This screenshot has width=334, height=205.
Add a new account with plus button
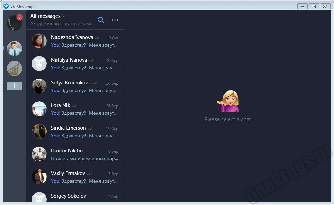coord(14,86)
